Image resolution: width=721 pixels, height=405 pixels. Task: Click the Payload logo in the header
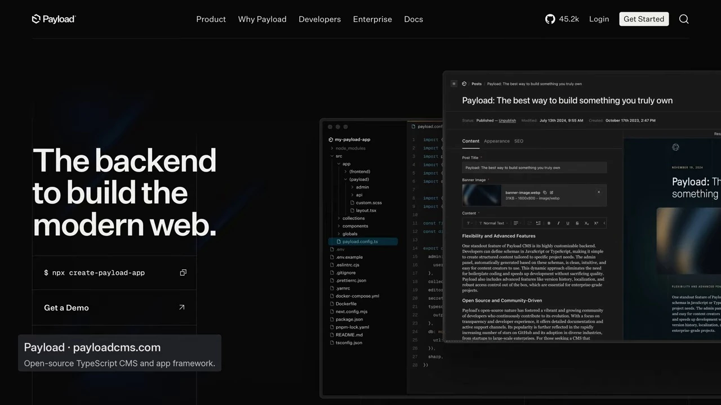[x=54, y=19]
